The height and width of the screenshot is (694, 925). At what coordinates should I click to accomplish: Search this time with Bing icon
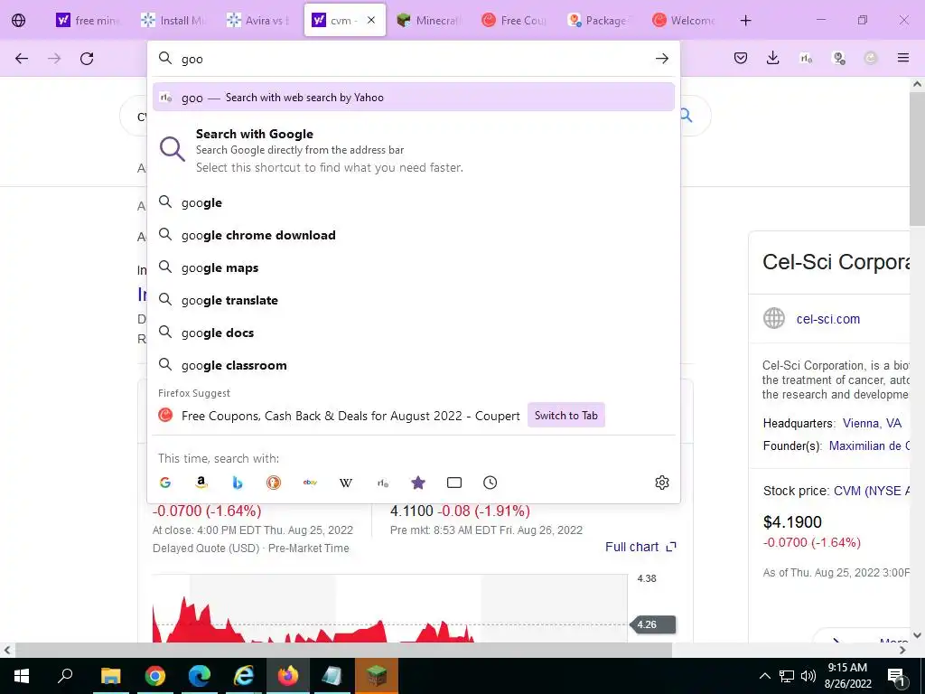pyautogui.click(x=238, y=483)
